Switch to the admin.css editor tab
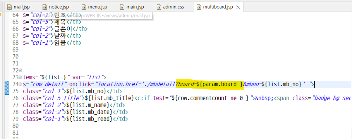This screenshot has height=139, width=352. (x=170, y=7)
